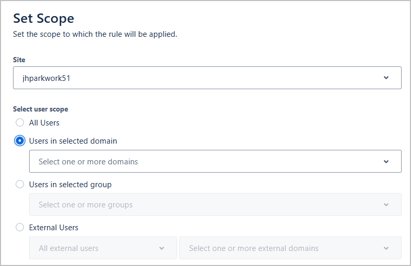This screenshot has width=411, height=266.
Task: Click the chevron beside 'All external users'
Action: click(x=162, y=248)
